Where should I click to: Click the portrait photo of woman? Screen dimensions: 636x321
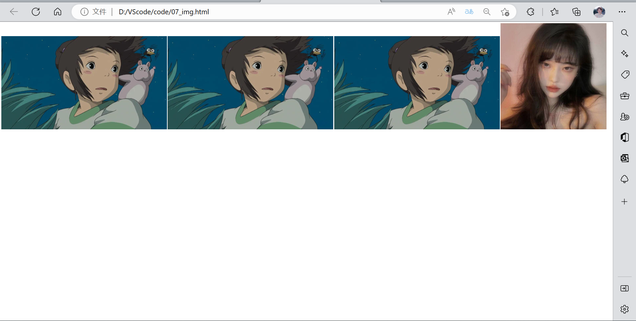pos(554,76)
